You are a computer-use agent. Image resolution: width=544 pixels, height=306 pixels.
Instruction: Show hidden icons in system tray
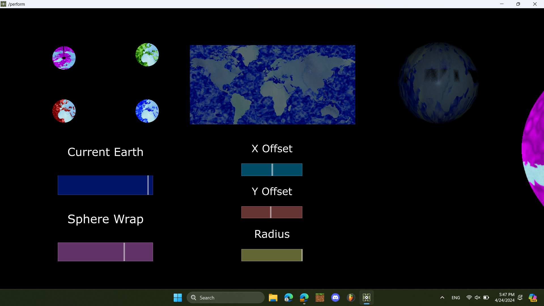point(442,298)
